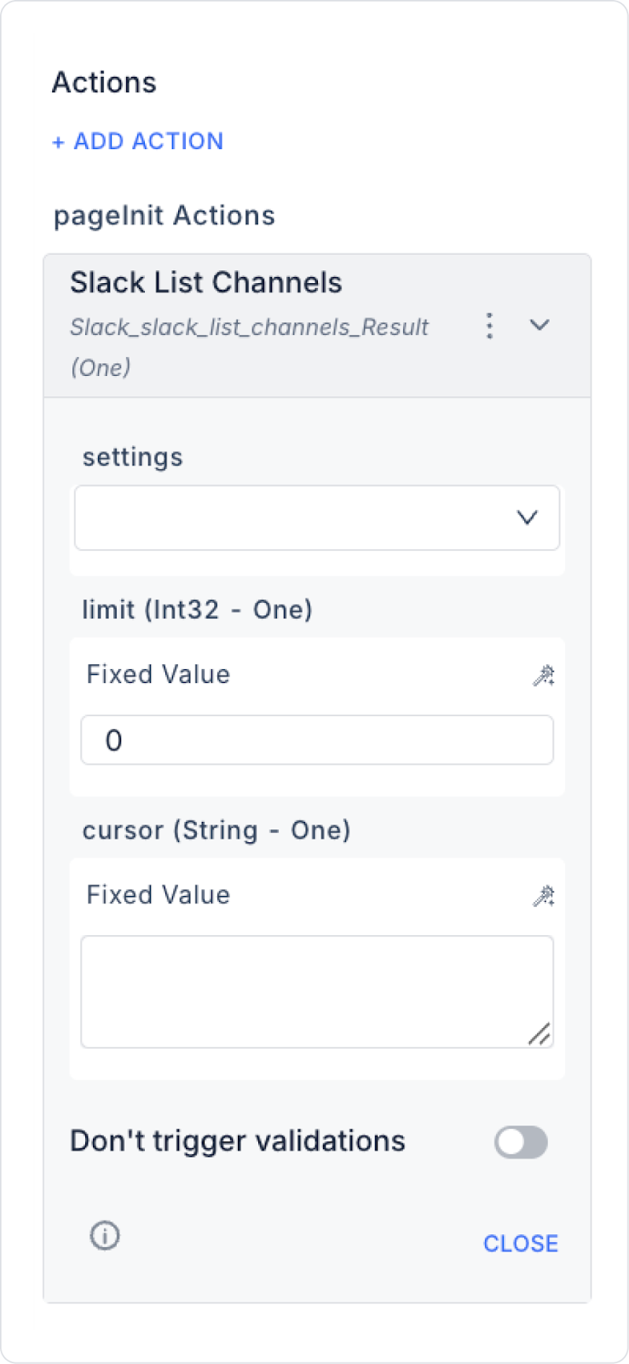Click the limit input field showing 0
The width and height of the screenshot is (629, 1364).
coord(316,740)
